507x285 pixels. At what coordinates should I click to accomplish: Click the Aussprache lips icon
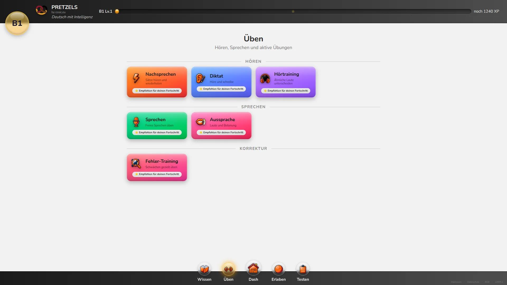tap(201, 122)
